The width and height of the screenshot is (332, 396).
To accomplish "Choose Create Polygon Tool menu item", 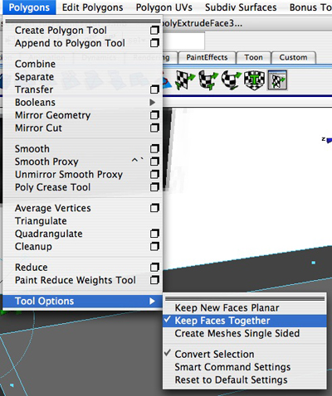I will tap(61, 30).
